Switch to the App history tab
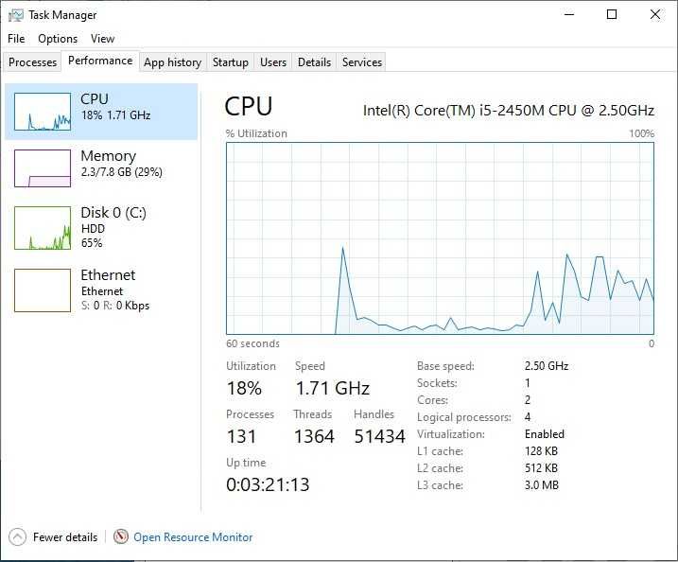This screenshot has height=562, width=678. point(172,62)
